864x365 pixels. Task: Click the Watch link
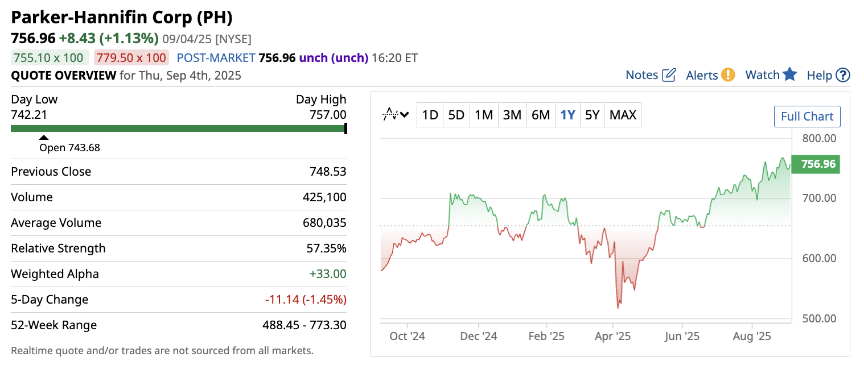(762, 75)
